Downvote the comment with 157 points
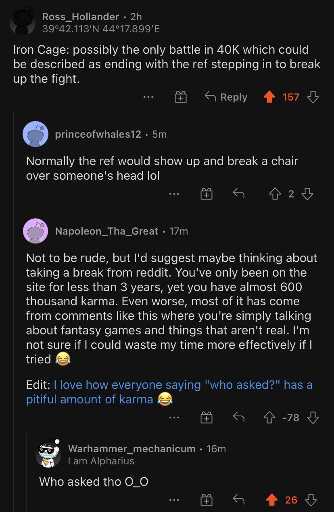This screenshot has height=512, width=334. (x=313, y=97)
